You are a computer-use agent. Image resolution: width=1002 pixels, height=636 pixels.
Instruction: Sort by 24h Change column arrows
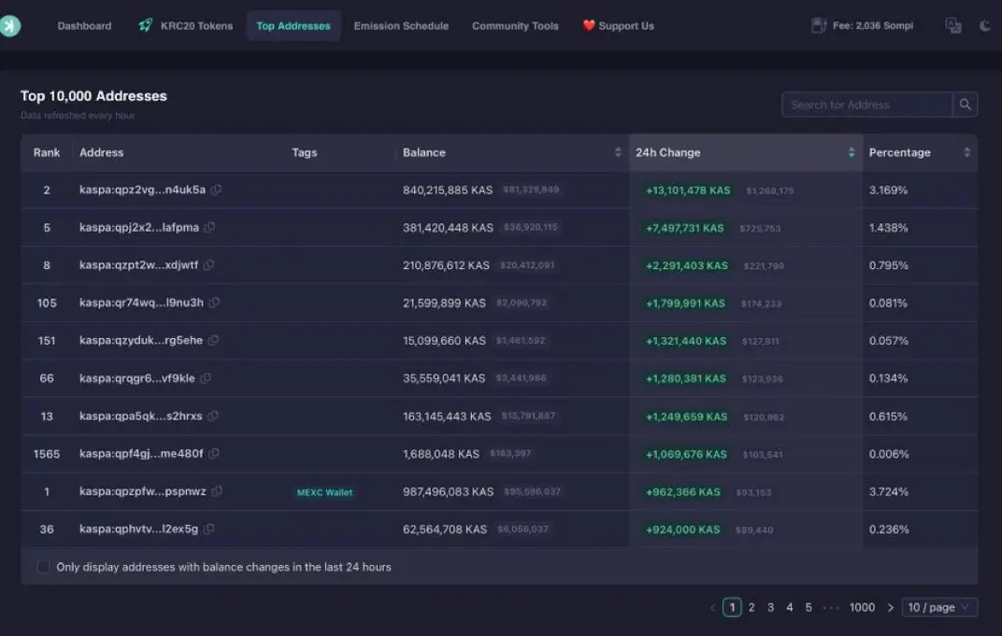pos(852,152)
